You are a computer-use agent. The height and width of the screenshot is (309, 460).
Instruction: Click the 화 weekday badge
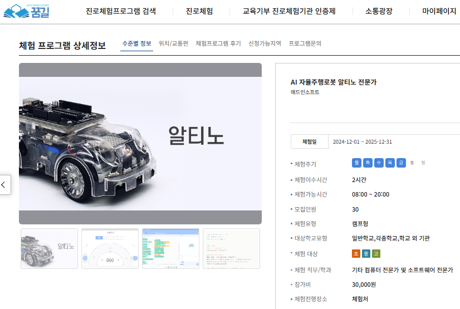[368, 163]
